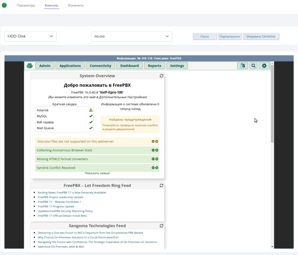Screen dimensions: 298x255
Task: Click the FreePBX frog logo icon
Action: coord(29,66)
